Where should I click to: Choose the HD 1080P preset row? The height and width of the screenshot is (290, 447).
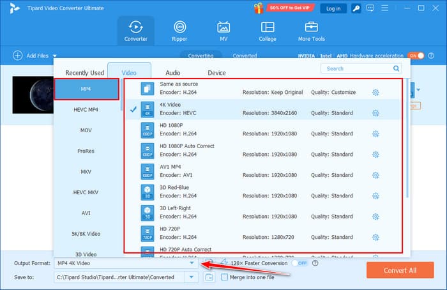point(263,130)
